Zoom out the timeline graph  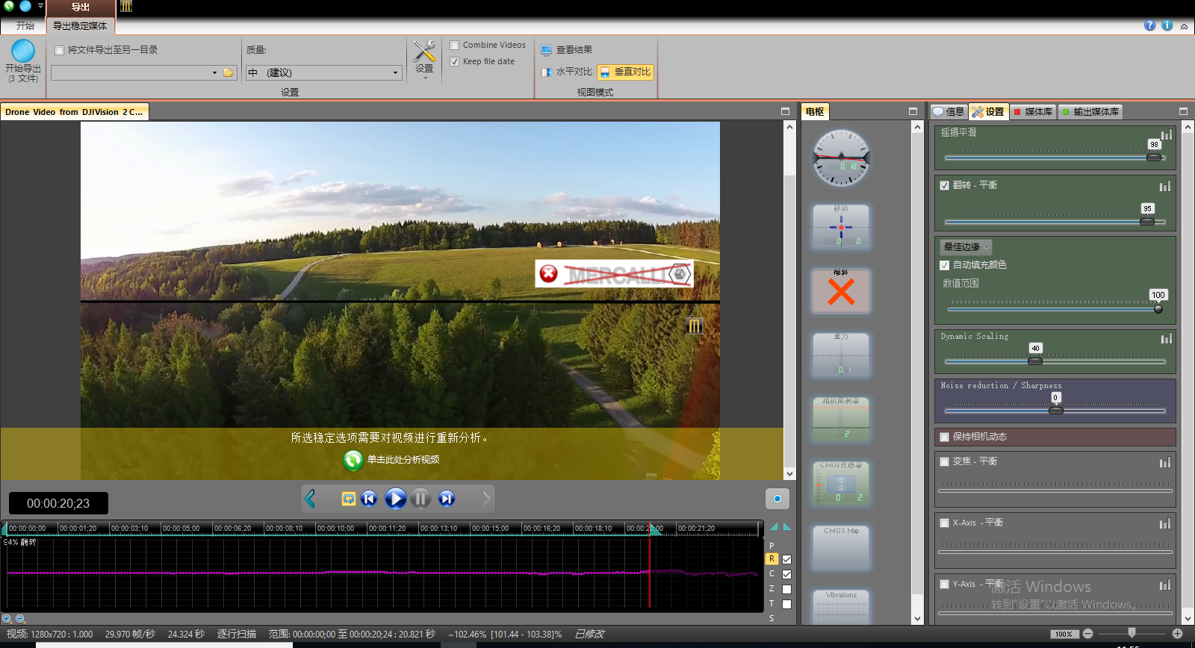20,619
